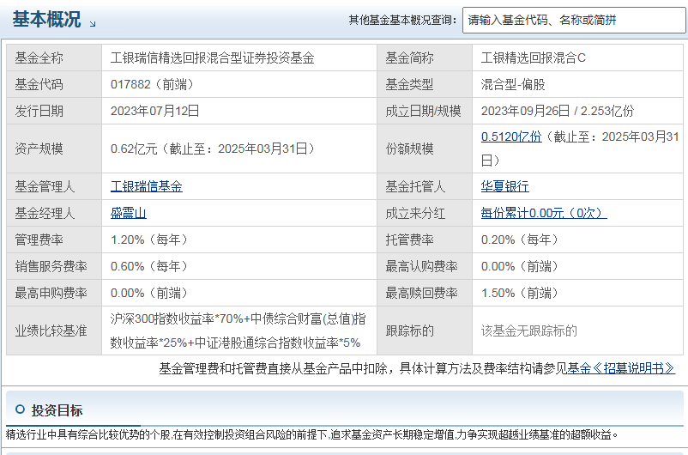This screenshot has width=688, height=455.
Task: Click the 最高赎回费率 label cell
Action: tap(425, 293)
